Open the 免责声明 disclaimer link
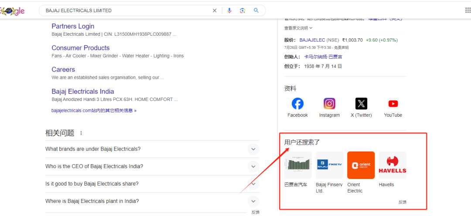This screenshot has height=216, width=471. click(341, 47)
